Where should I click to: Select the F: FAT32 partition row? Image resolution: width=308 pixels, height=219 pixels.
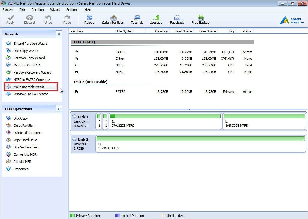[x=162, y=92]
